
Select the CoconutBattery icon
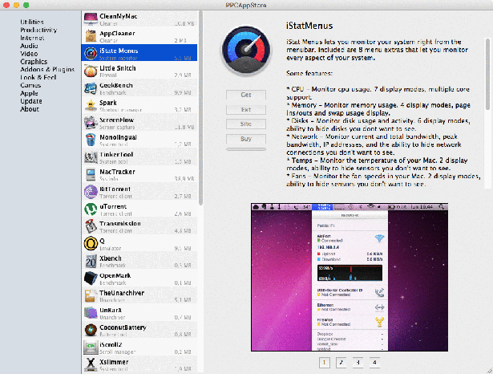tap(91, 330)
